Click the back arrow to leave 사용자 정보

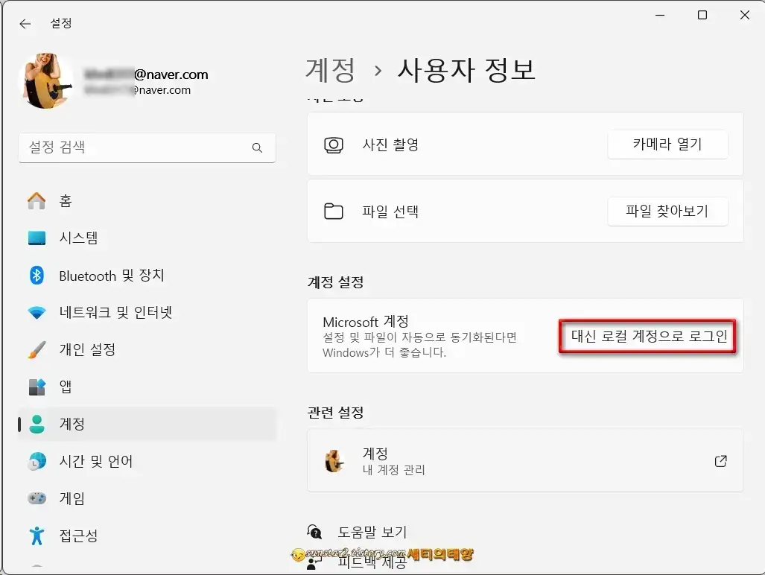[x=25, y=23]
